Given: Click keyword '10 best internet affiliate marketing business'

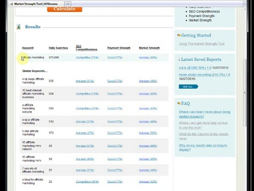Looking at the screenshot, I should pos(33,94).
